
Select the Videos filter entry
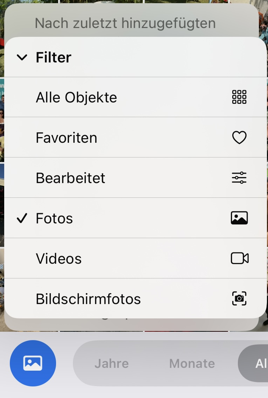coord(59,259)
